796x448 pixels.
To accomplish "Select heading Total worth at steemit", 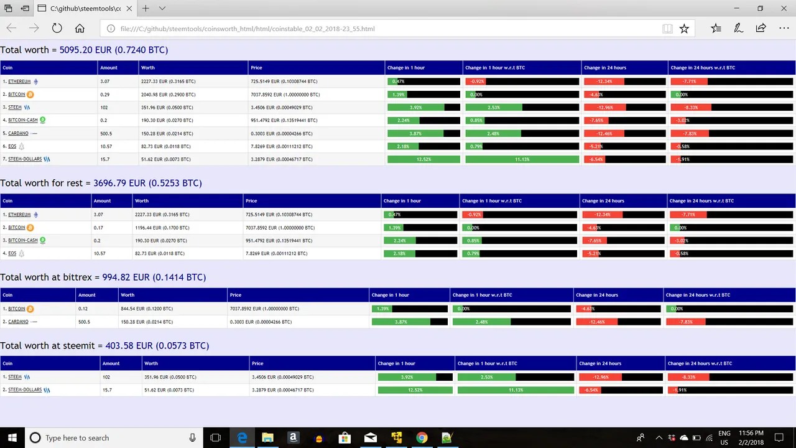I will 104,345.
